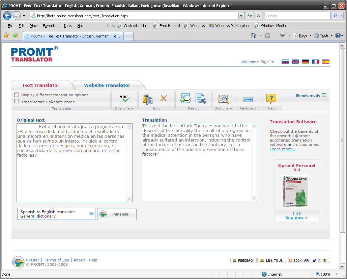Click the address bar URL field
The width and height of the screenshot is (347, 279).
click(134, 16)
